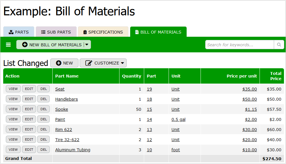
Task: Delete the Spoke row
Action: click(x=44, y=109)
